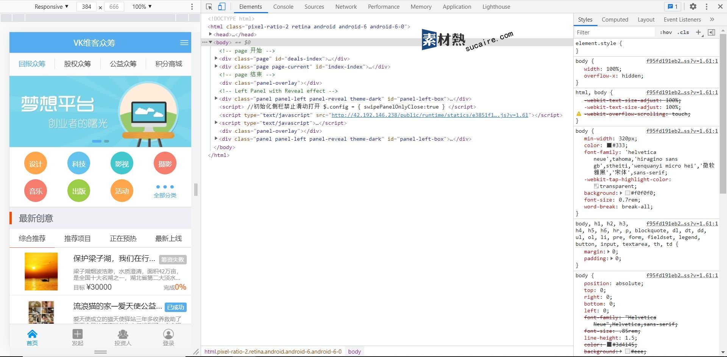This screenshot has width=727, height=357.
Task: Select the 积分商城 nav tab
Action: pos(168,64)
